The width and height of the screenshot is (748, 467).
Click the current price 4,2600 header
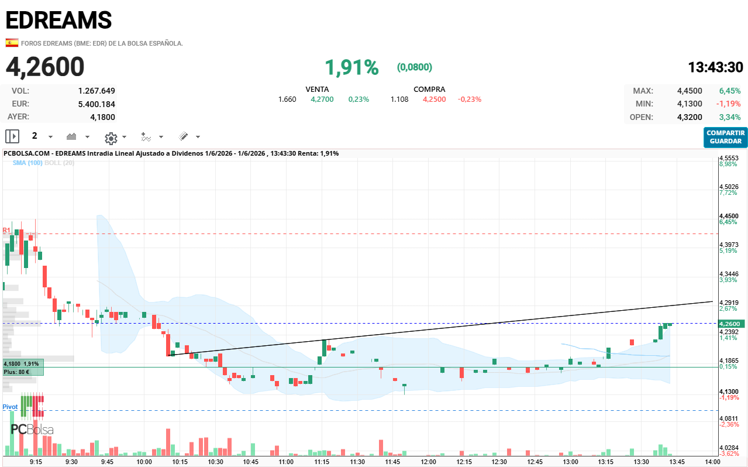tap(45, 67)
